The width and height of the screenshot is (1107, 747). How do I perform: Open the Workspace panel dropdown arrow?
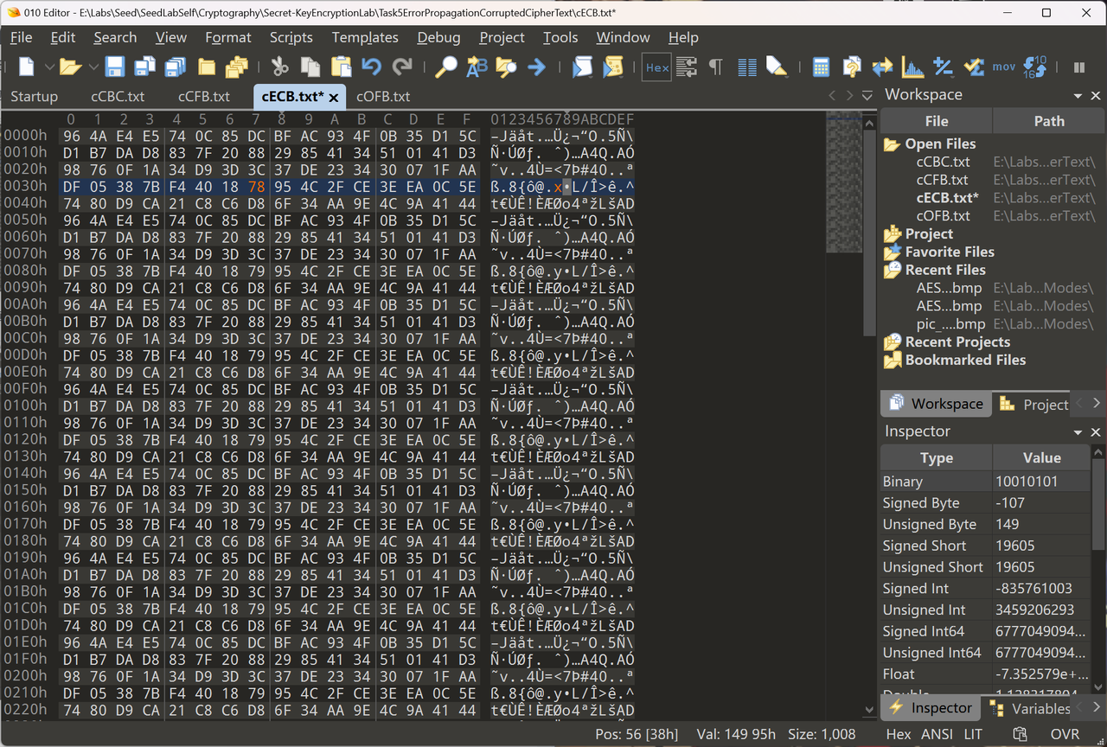click(x=1078, y=96)
